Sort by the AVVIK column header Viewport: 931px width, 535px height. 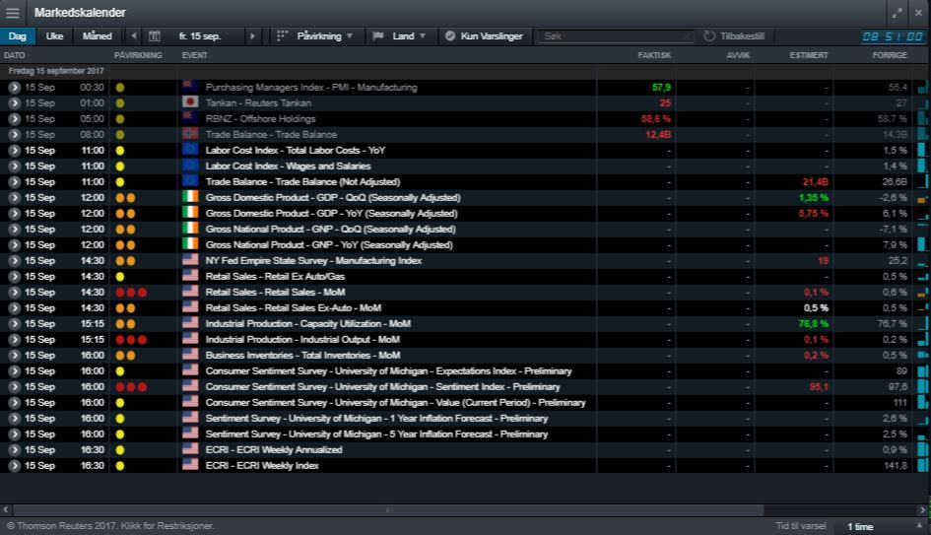pyautogui.click(x=738, y=55)
